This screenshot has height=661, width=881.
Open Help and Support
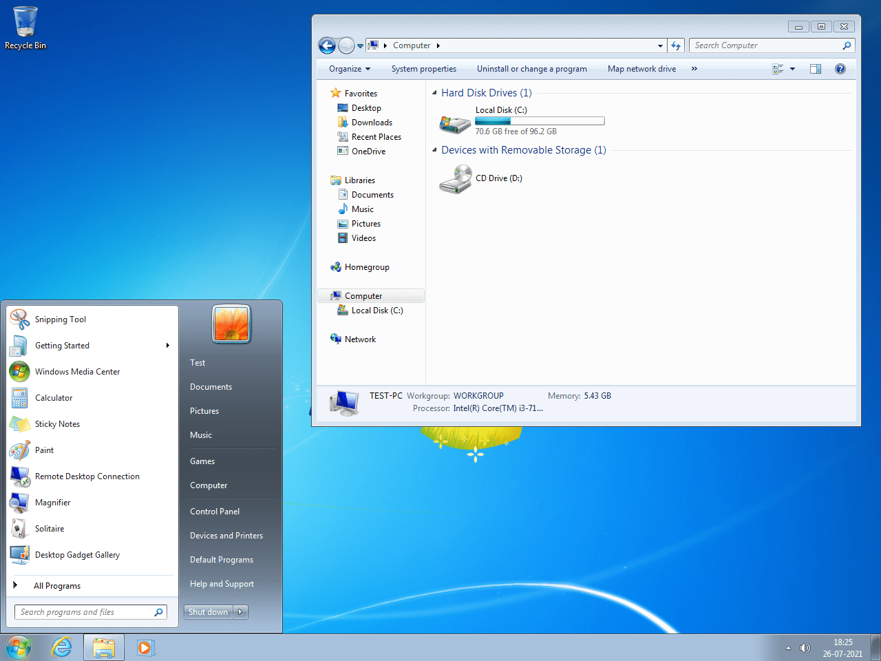click(x=222, y=584)
